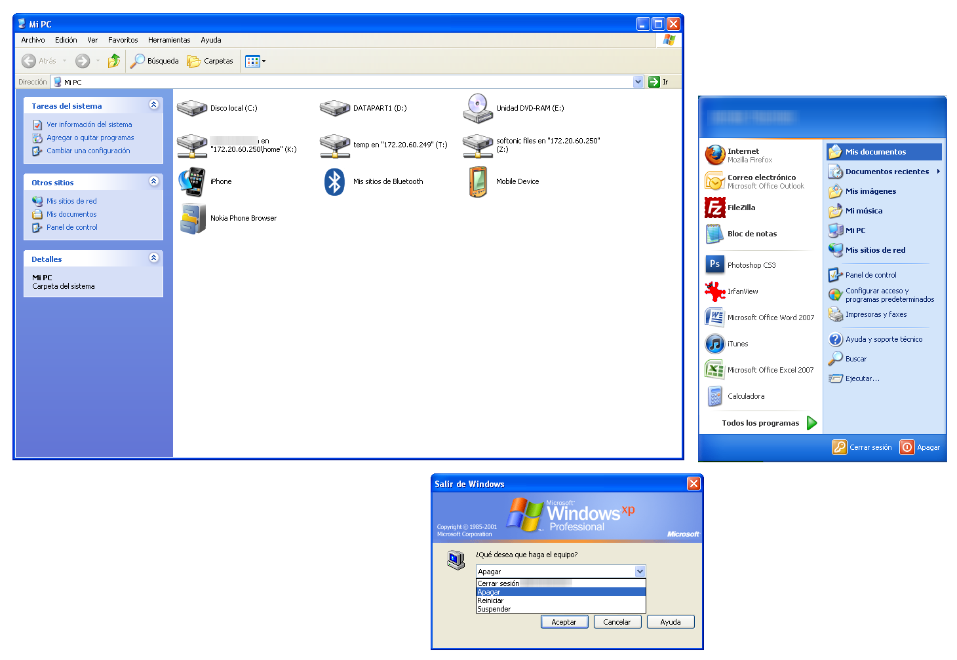Click the Búsqueda toolbar button
The image size is (957, 660).
(155, 61)
